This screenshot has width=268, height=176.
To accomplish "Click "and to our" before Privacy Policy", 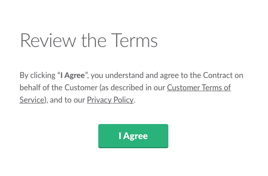I will click(x=67, y=100).
